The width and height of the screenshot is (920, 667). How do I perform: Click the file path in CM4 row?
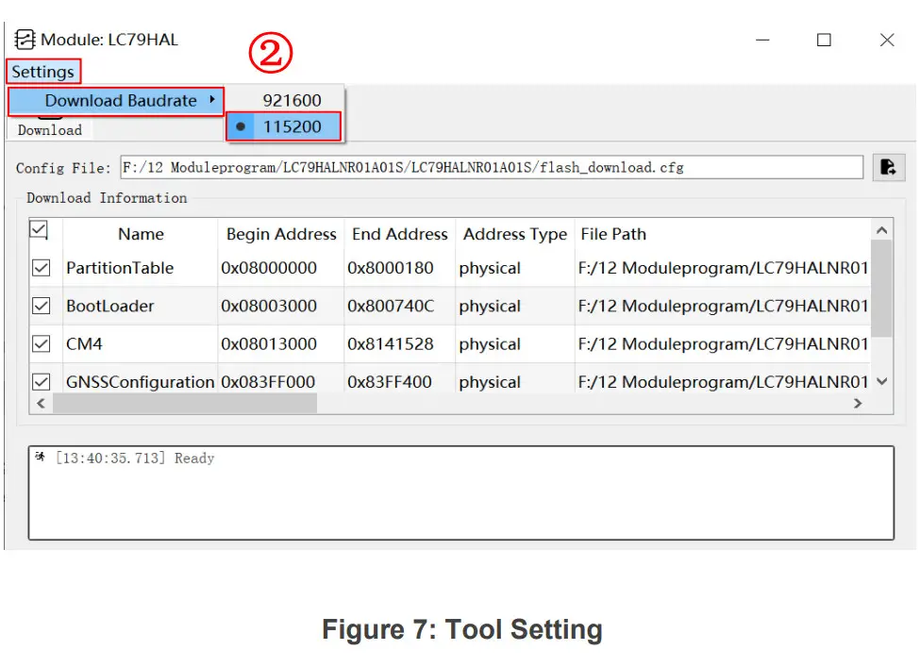(723, 343)
